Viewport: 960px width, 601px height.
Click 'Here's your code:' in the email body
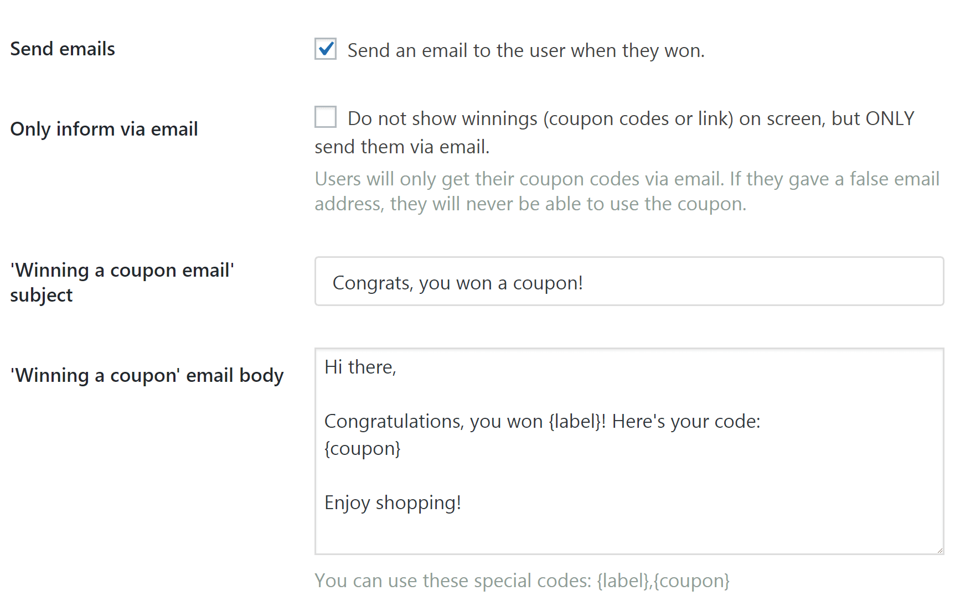686,422
